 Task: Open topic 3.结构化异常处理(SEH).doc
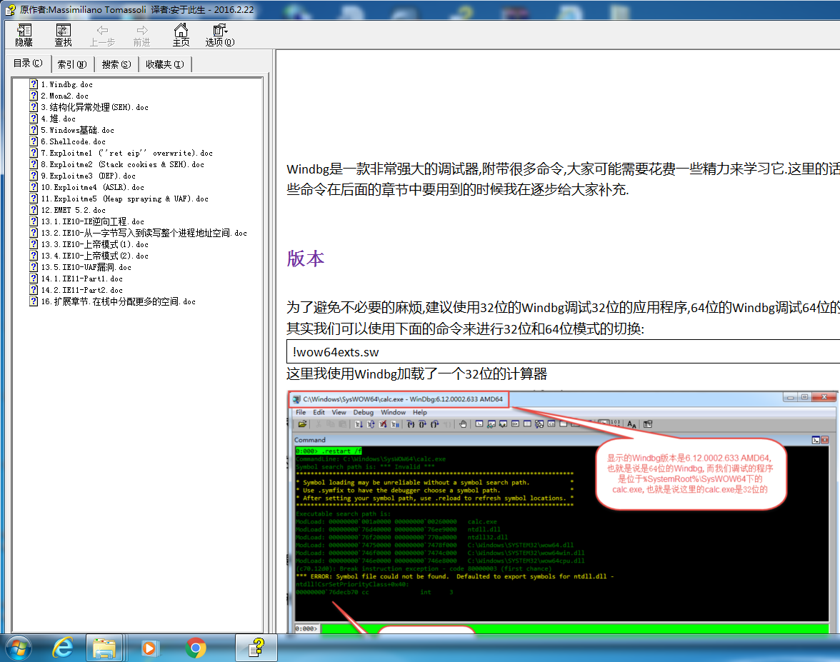point(95,107)
